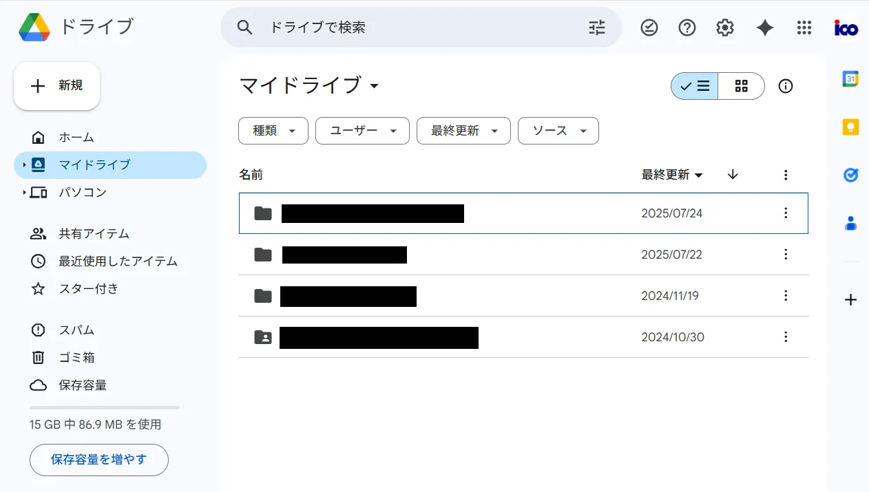Viewport: 869px width, 492px height.
Task: Open Google Keep in side panel
Action: pos(850,127)
